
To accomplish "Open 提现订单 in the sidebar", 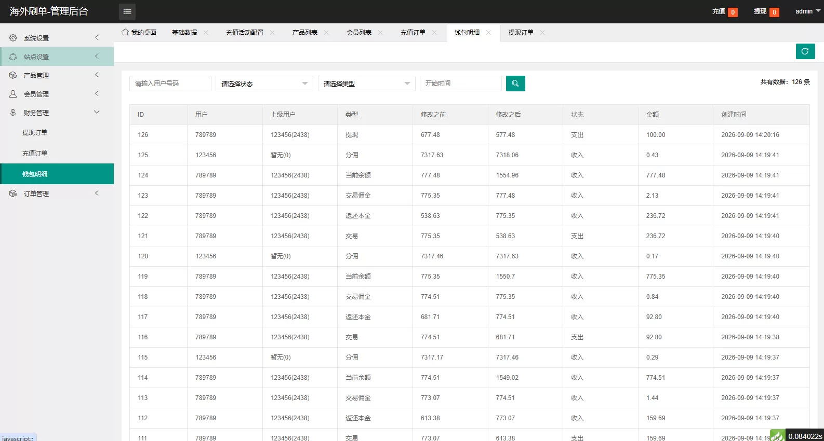I will point(57,132).
